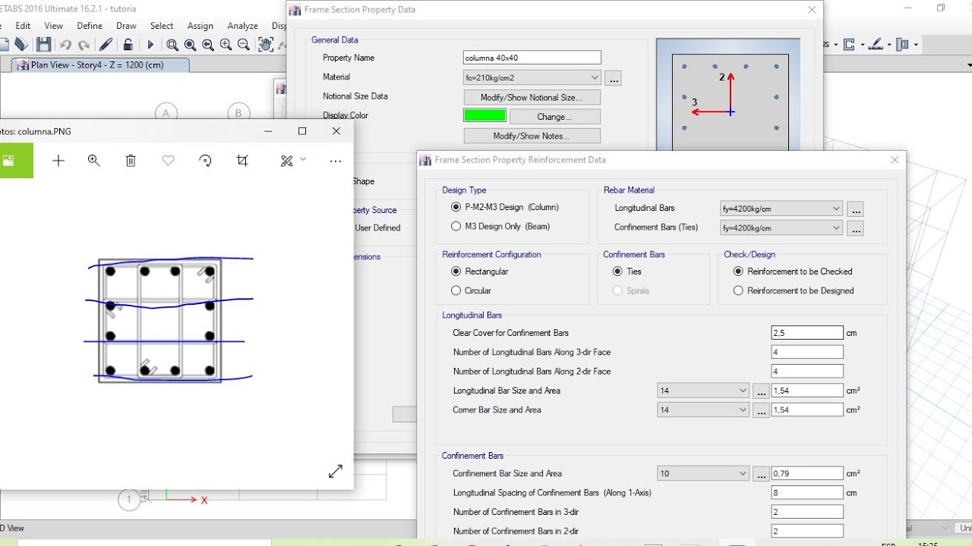
Task: Open the Define menu
Action: (90, 26)
